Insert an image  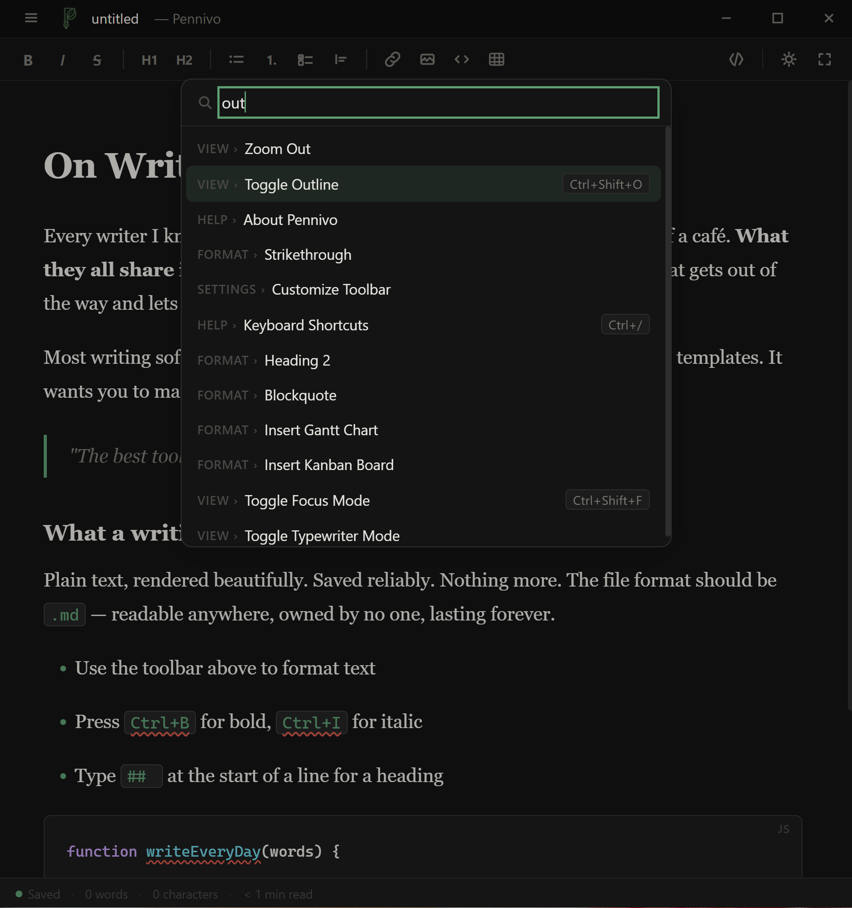427,59
